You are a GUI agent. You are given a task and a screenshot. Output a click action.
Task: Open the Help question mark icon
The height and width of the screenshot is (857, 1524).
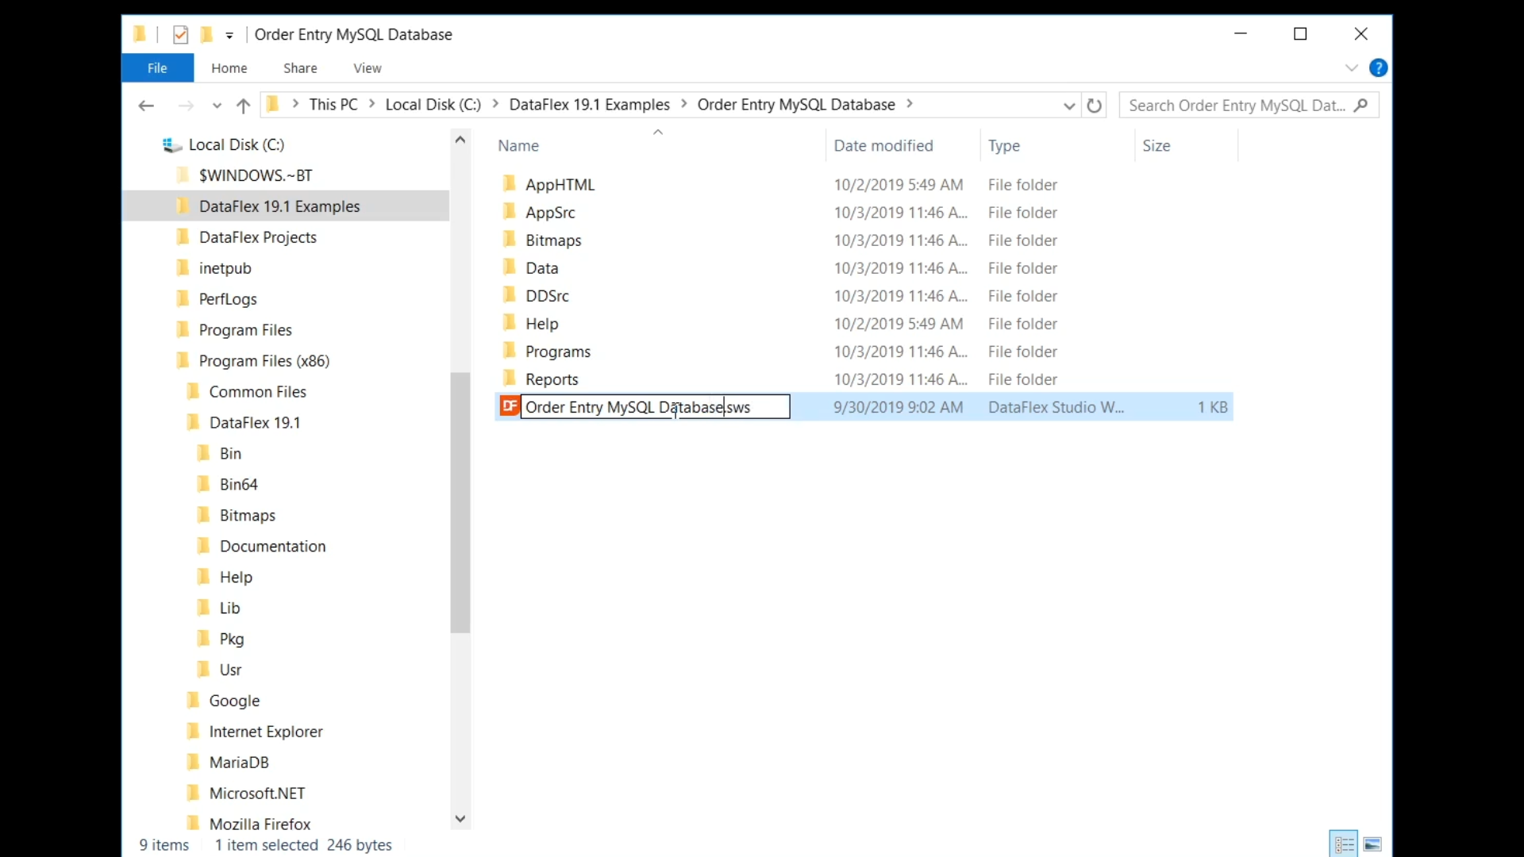point(1378,68)
